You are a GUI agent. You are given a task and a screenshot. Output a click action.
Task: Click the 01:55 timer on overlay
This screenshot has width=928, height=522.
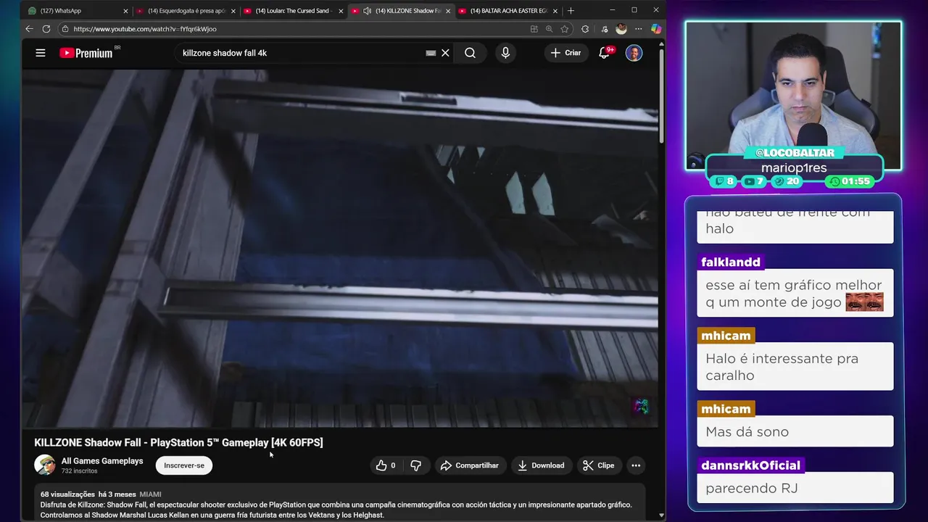(851, 181)
